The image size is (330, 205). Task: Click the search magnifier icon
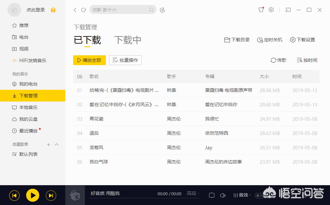pos(151,10)
